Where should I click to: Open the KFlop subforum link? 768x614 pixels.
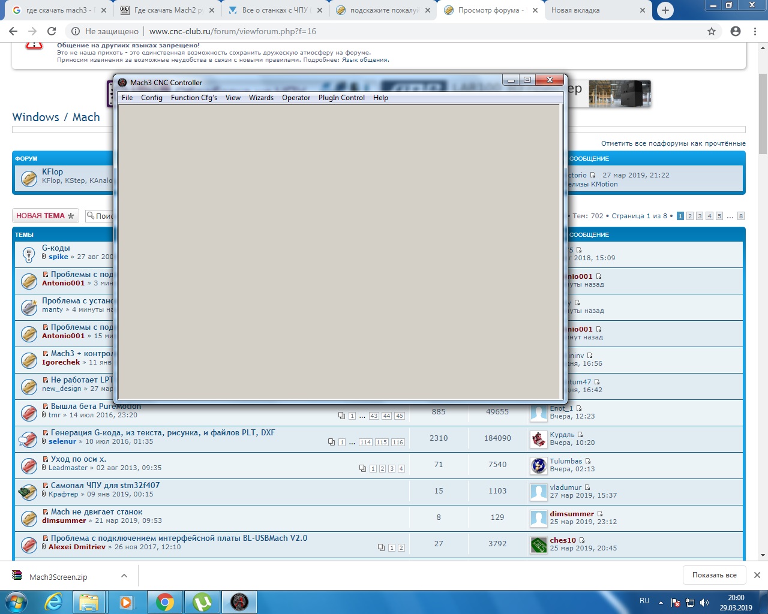pyautogui.click(x=52, y=171)
